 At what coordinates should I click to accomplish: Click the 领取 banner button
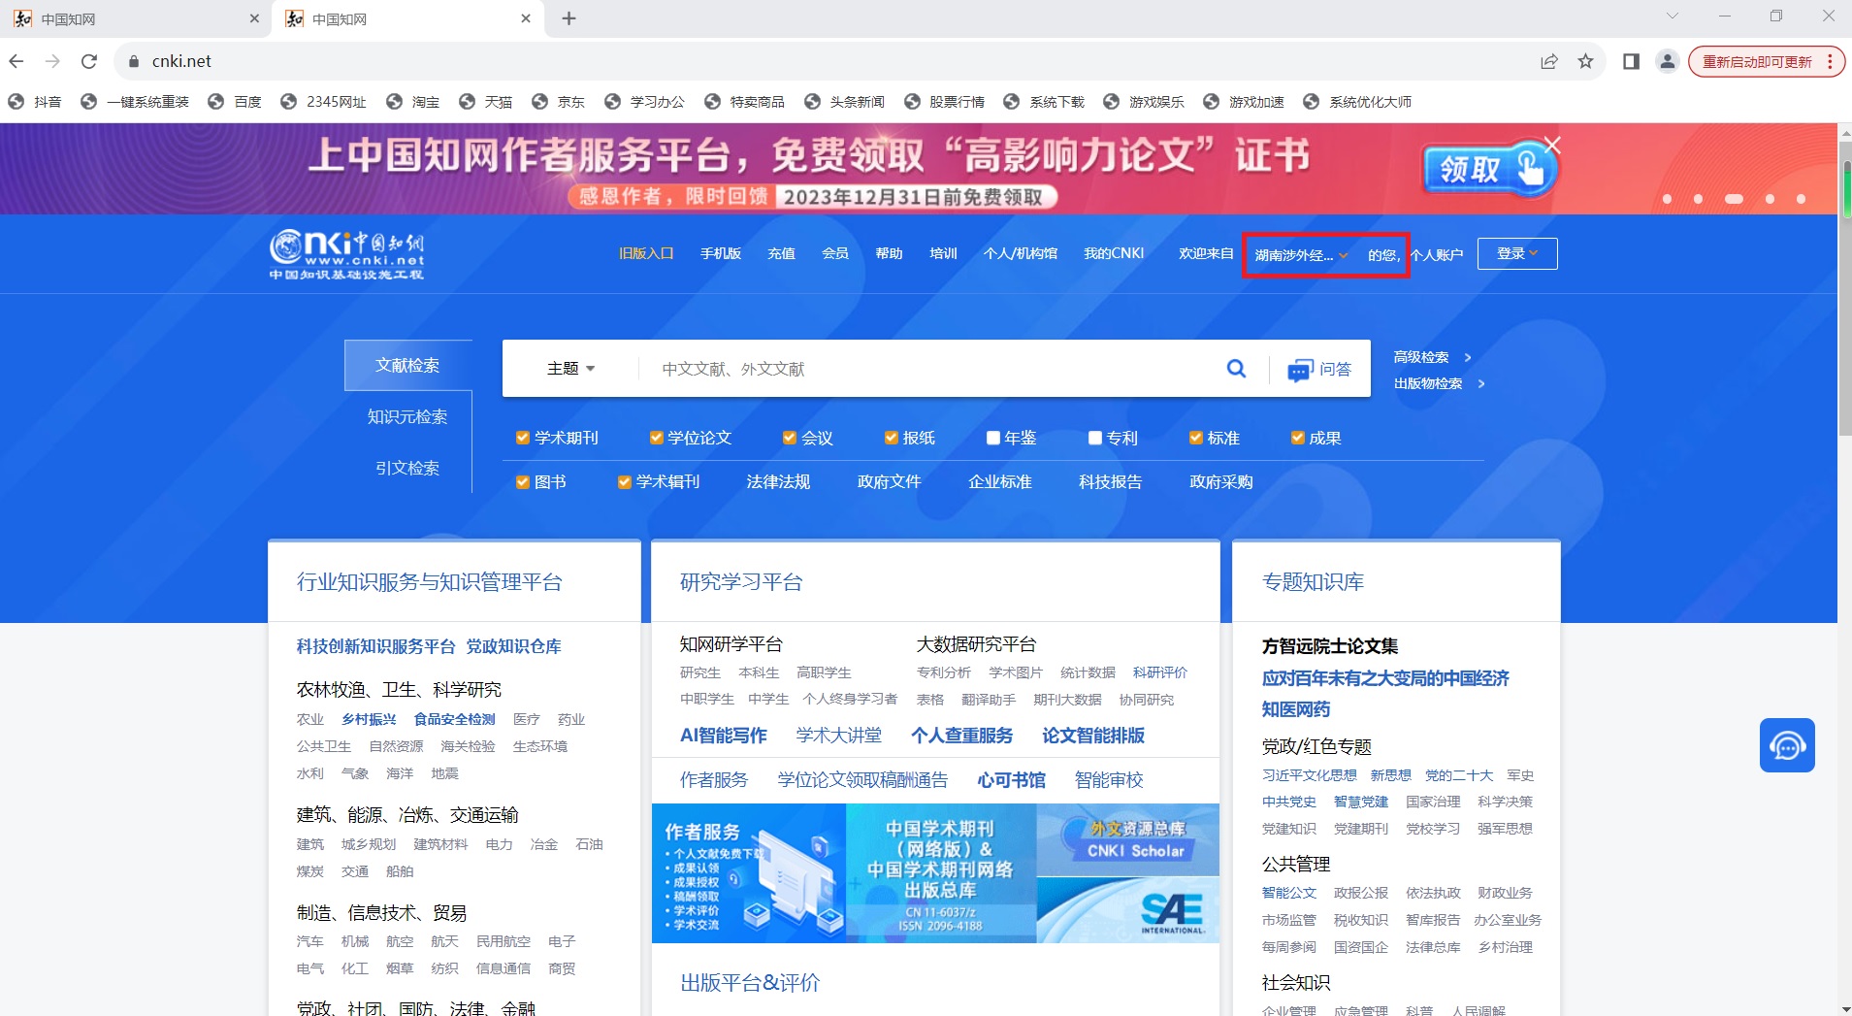(1489, 169)
